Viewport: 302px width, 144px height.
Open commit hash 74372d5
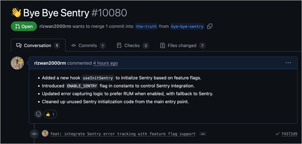pos(289,134)
